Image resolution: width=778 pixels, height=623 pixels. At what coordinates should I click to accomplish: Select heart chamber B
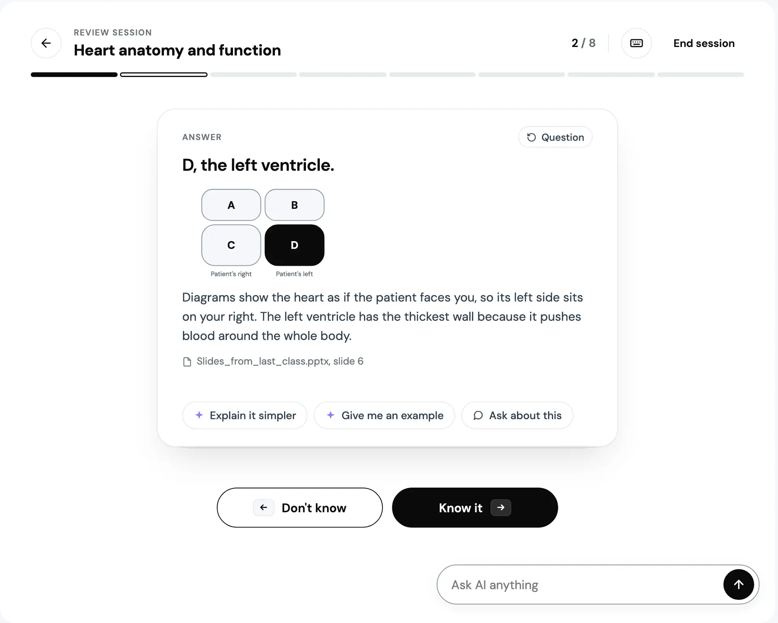click(x=295, y=205)
